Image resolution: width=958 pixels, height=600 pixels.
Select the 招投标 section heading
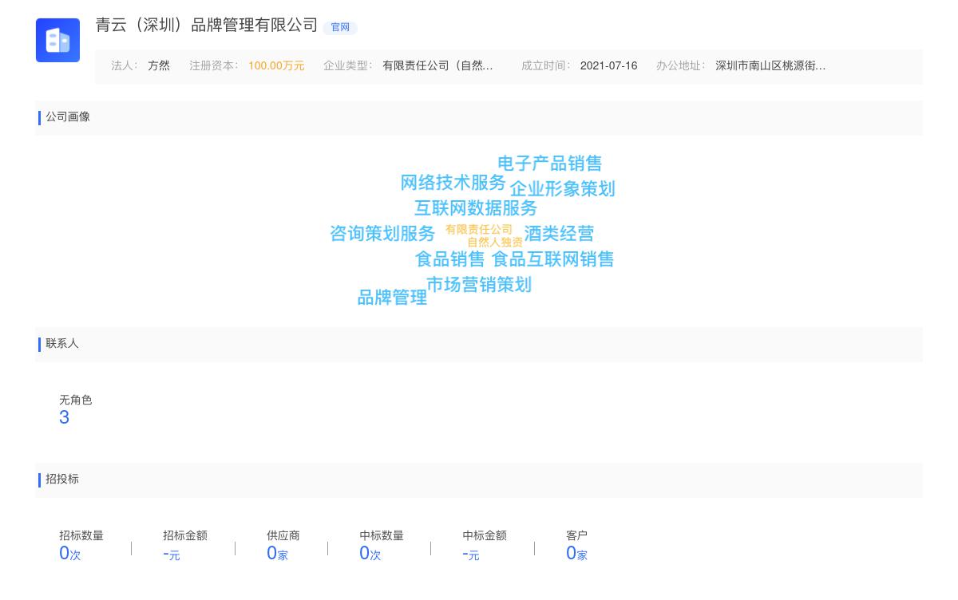point(62,480)
